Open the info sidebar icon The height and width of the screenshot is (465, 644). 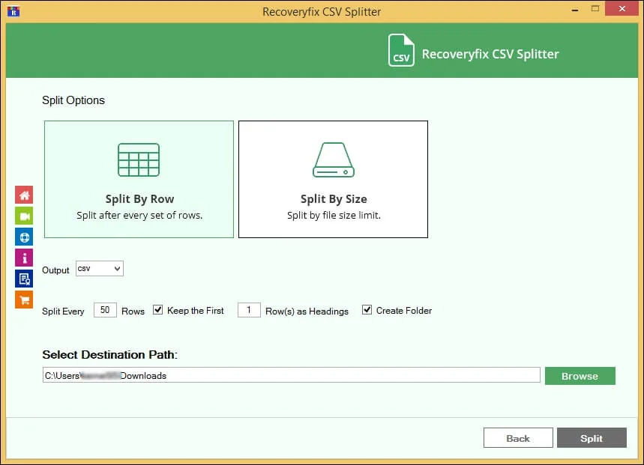click(x=23, y=258)
